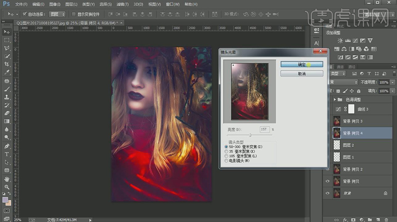Open the 图层 auto-select dropdown in options bar
Screen dimensions: 397x222
click(x=57, y=14)
